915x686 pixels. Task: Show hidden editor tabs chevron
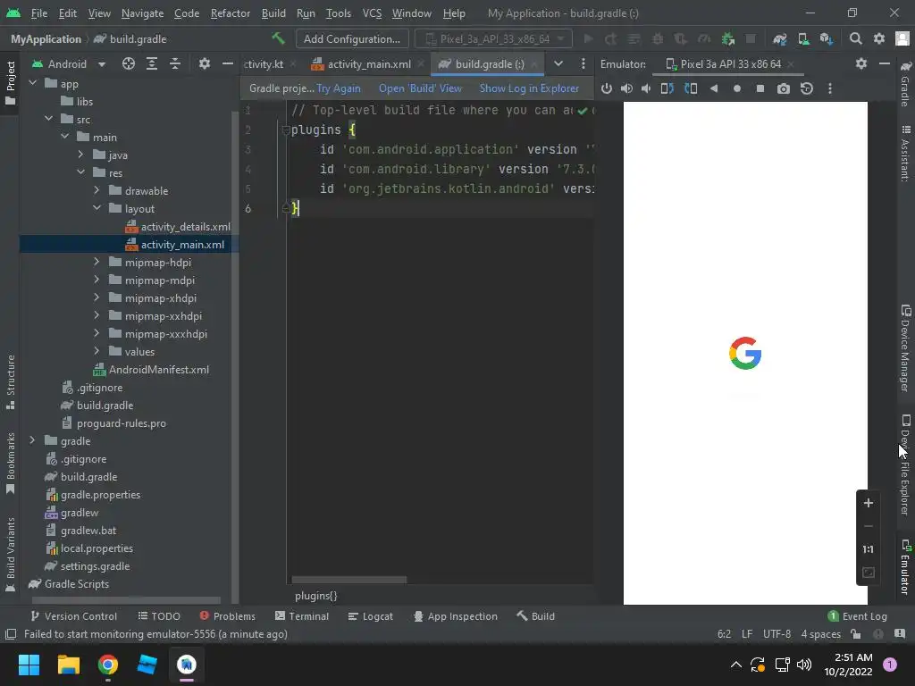pos(558,63)
